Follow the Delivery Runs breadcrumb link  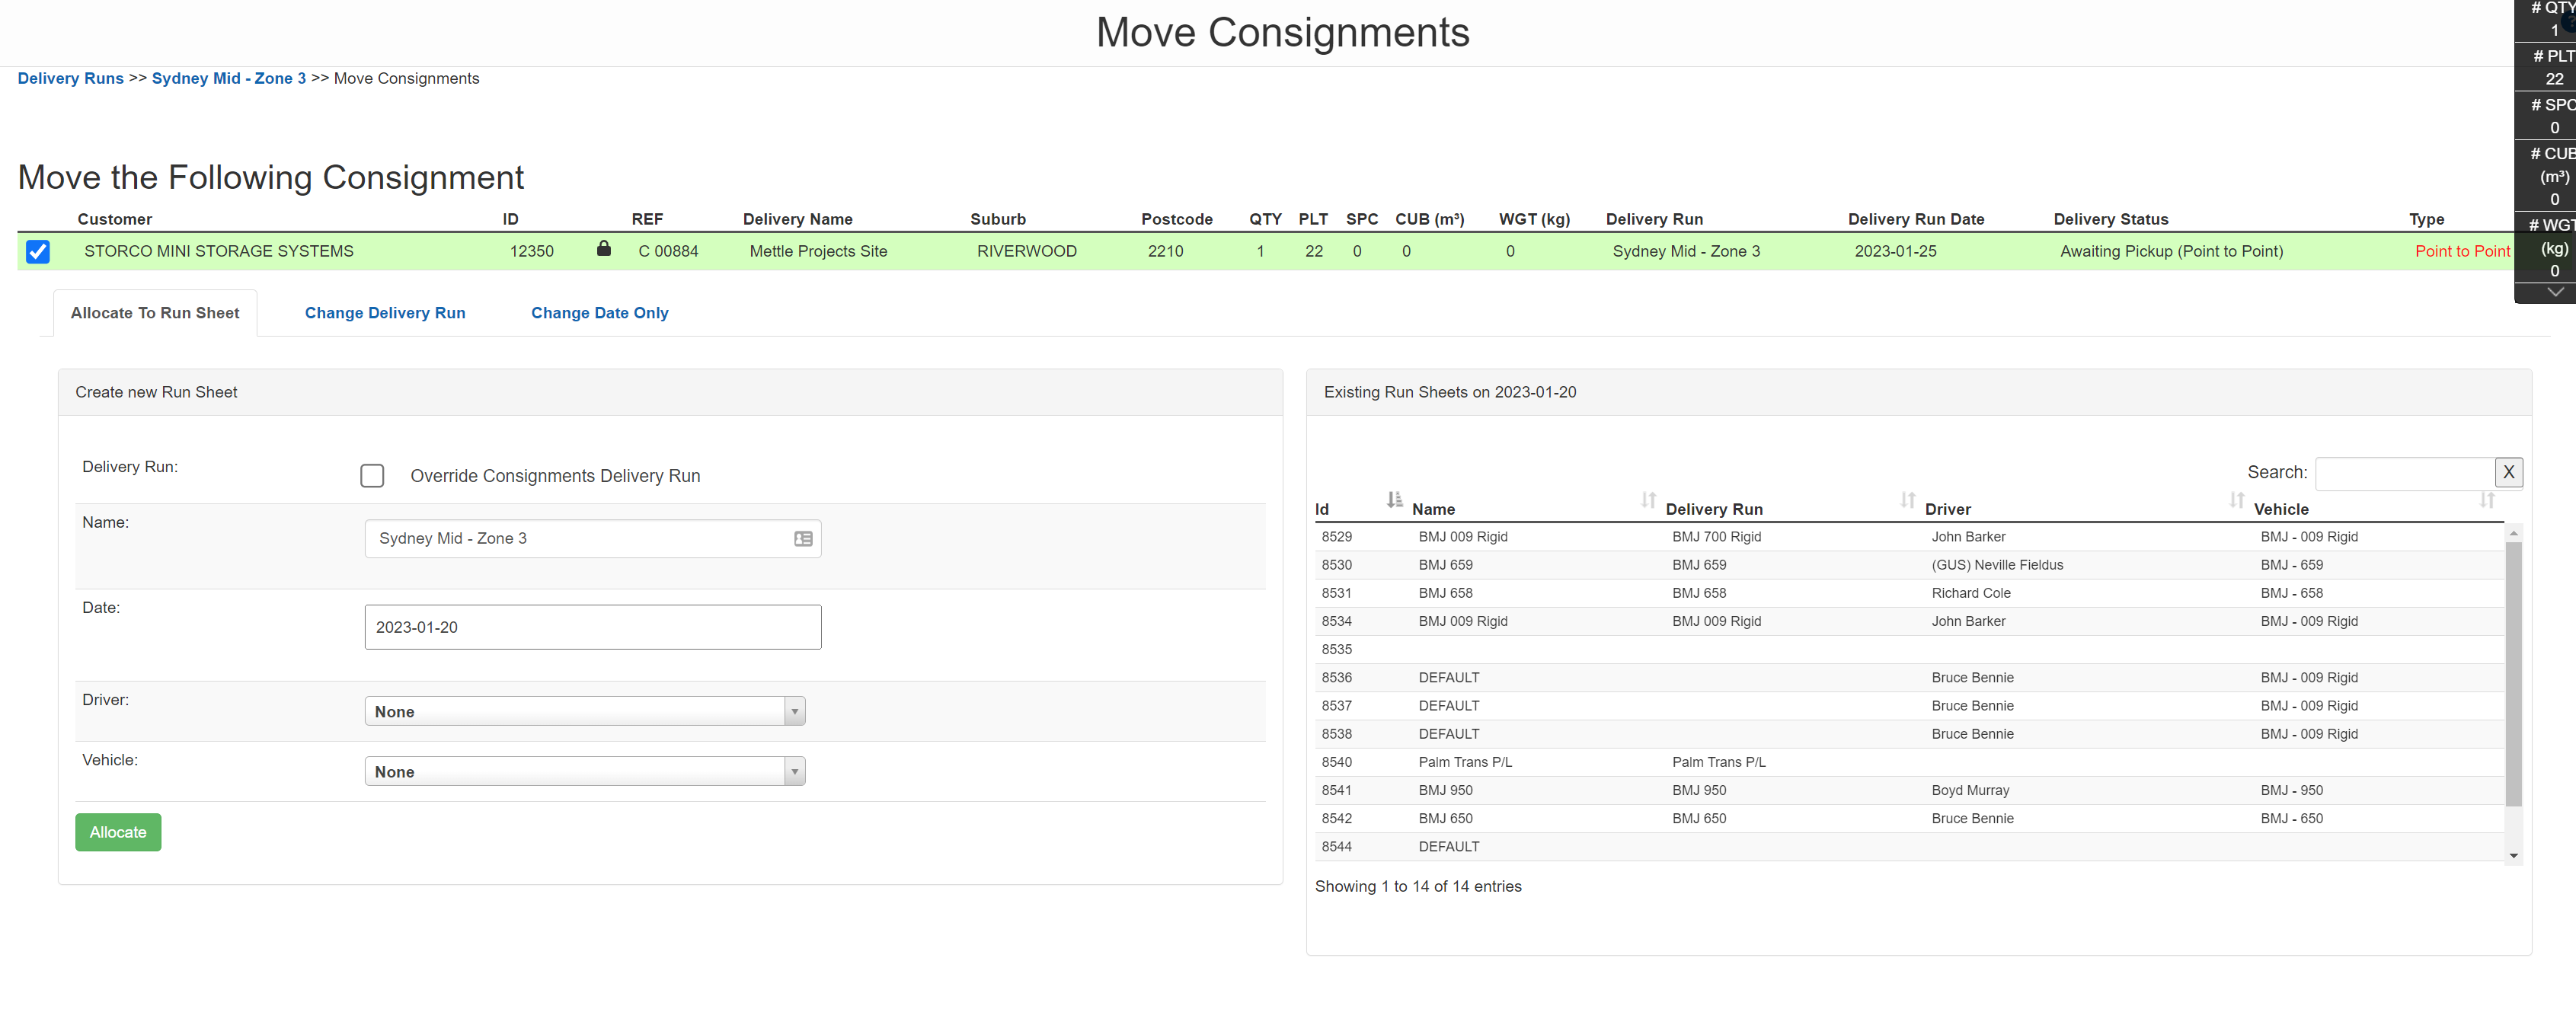click(70, 78)
